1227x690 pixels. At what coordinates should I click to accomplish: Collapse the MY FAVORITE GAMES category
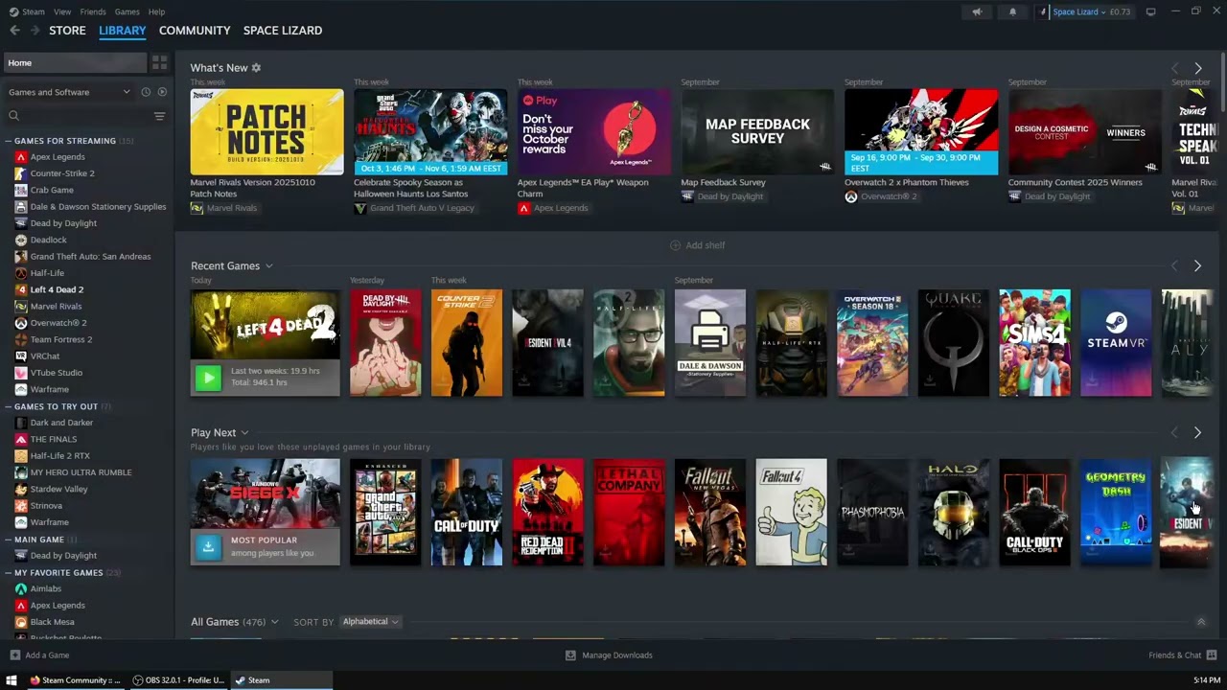tap(9, 573)
